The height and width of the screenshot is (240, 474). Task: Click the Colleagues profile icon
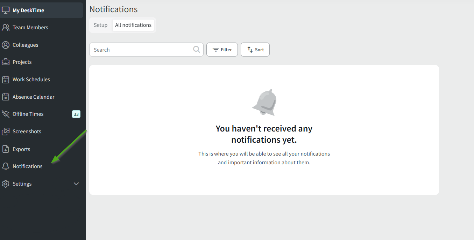pos(6,45)
